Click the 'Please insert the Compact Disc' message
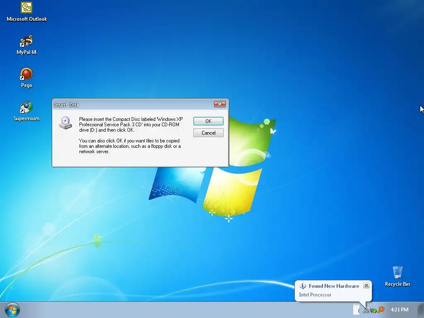 [131, 124]
